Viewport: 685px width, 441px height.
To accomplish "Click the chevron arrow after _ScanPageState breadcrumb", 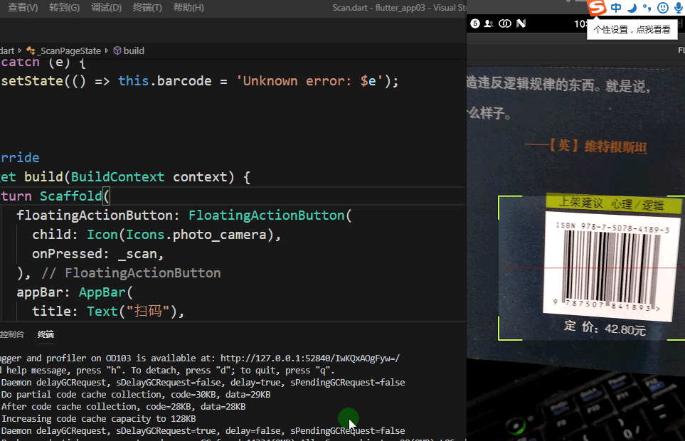I will pos(106,51).
